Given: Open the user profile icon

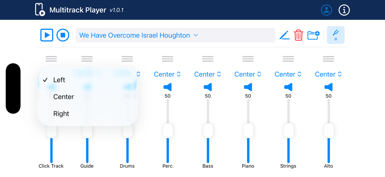Looking at the screenshot, I should [326, 10].
